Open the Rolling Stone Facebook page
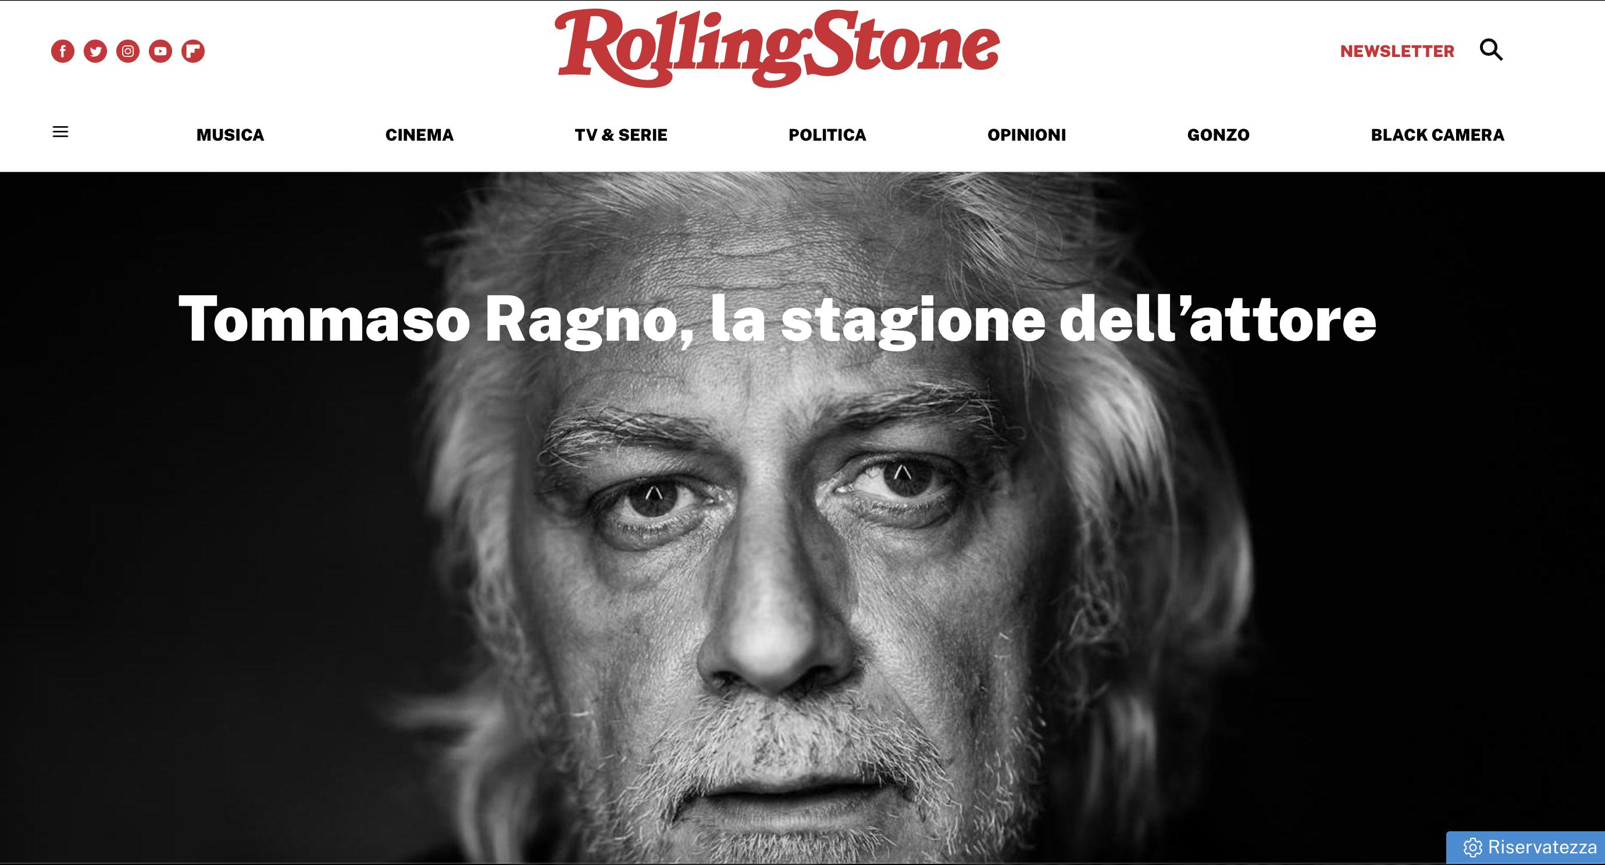 pos(63,51)
